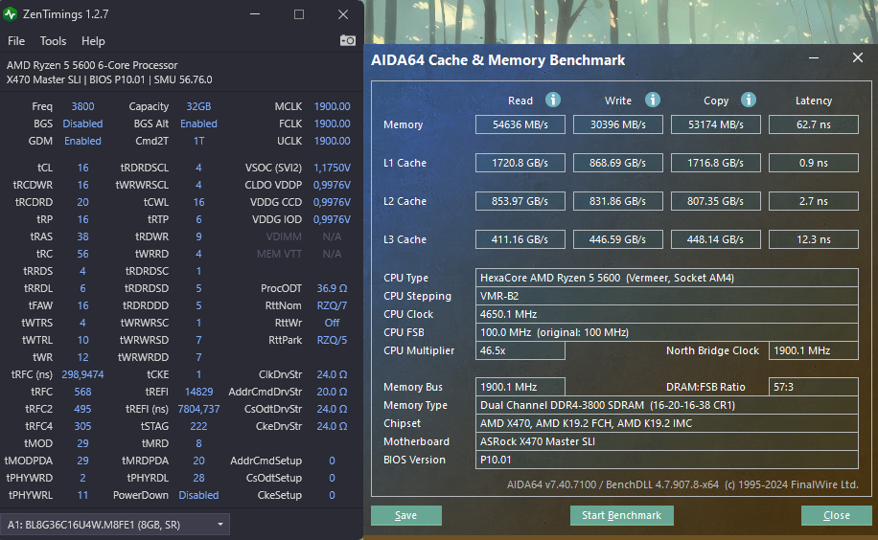This screenshot has width=878, height=540.
Task: Click the PowerDown Disabled value
Action: point(198,495)
